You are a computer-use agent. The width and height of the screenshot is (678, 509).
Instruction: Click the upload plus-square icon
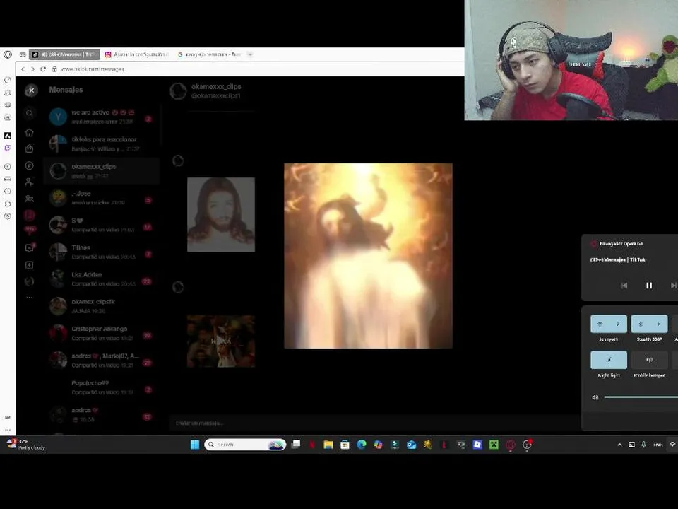30,265
